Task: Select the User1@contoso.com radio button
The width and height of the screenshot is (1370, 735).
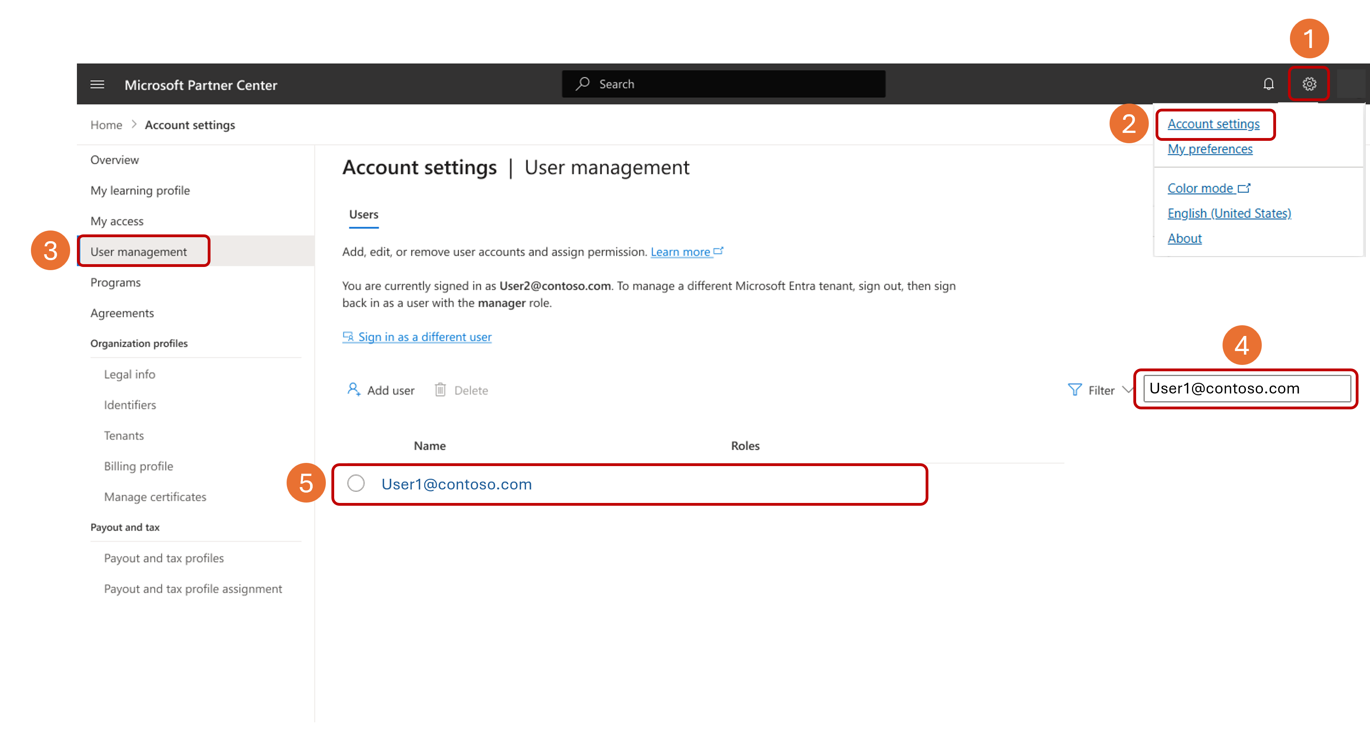Action: pyautogui.click(x=356, y=483)
